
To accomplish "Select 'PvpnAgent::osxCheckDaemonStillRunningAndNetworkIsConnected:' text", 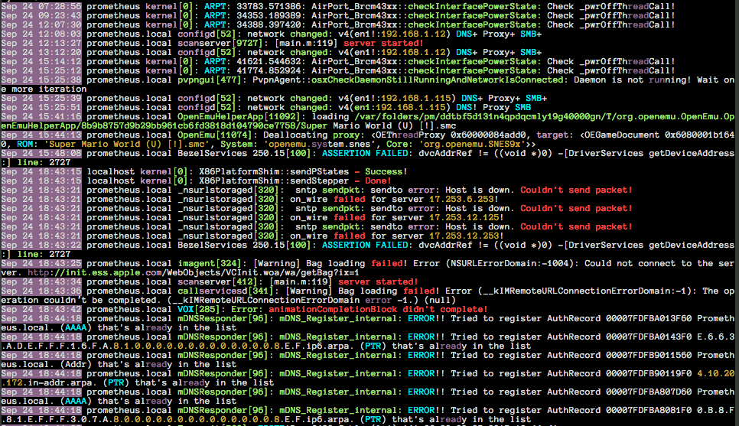I will pyautogui.click(x=410, y=80).
